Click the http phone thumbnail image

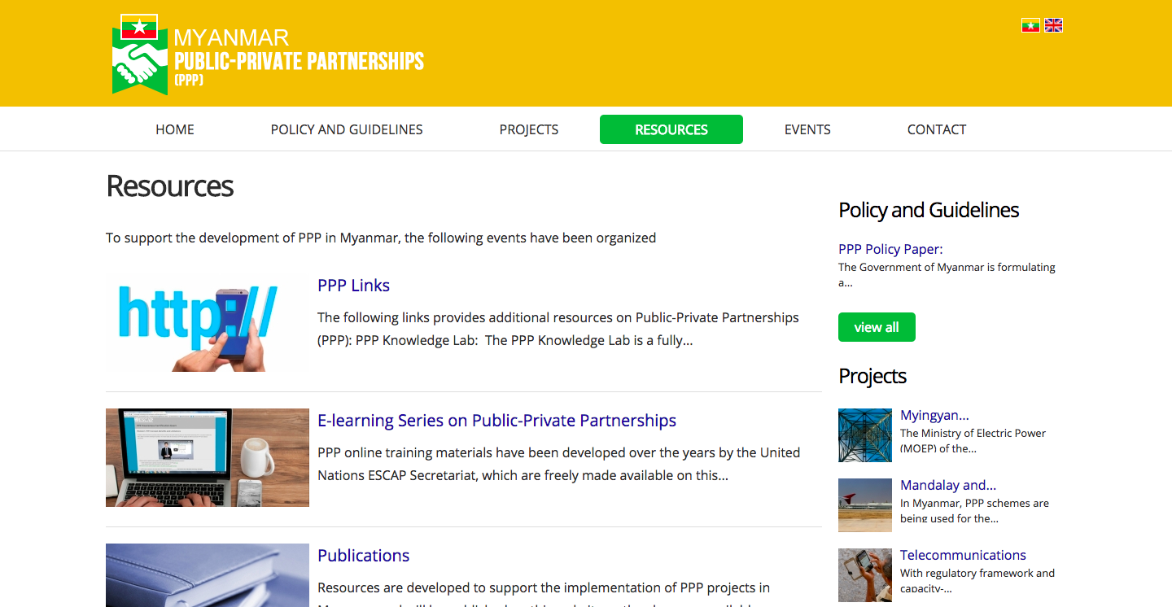point(208,322)
